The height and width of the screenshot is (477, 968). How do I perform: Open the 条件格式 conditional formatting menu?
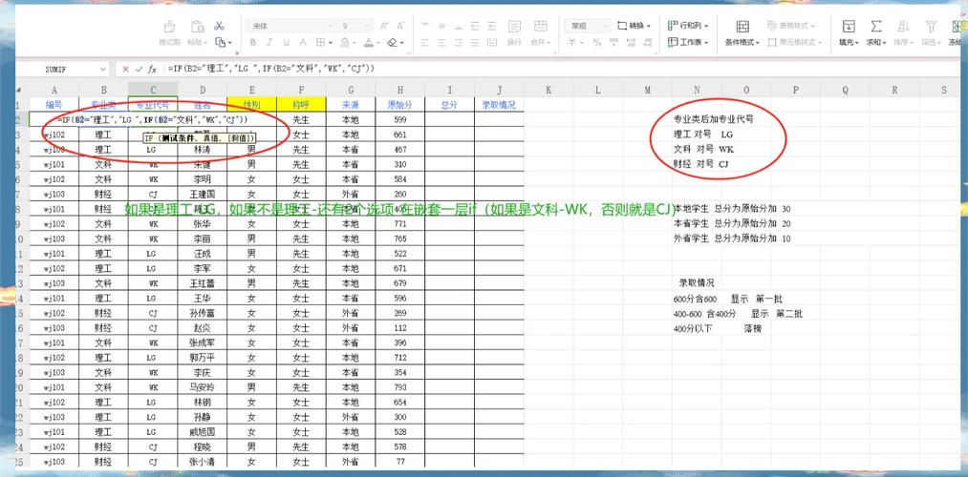(x=742, y=33)
